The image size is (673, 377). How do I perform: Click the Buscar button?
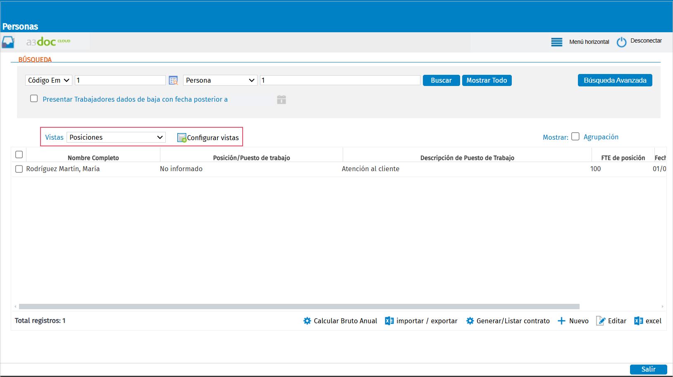click(441, 80)
